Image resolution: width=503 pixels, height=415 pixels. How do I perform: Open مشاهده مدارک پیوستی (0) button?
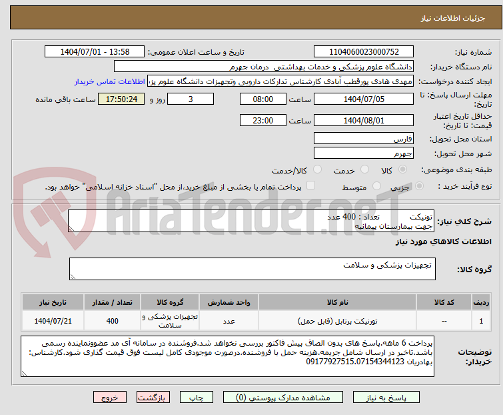[283, 398]
